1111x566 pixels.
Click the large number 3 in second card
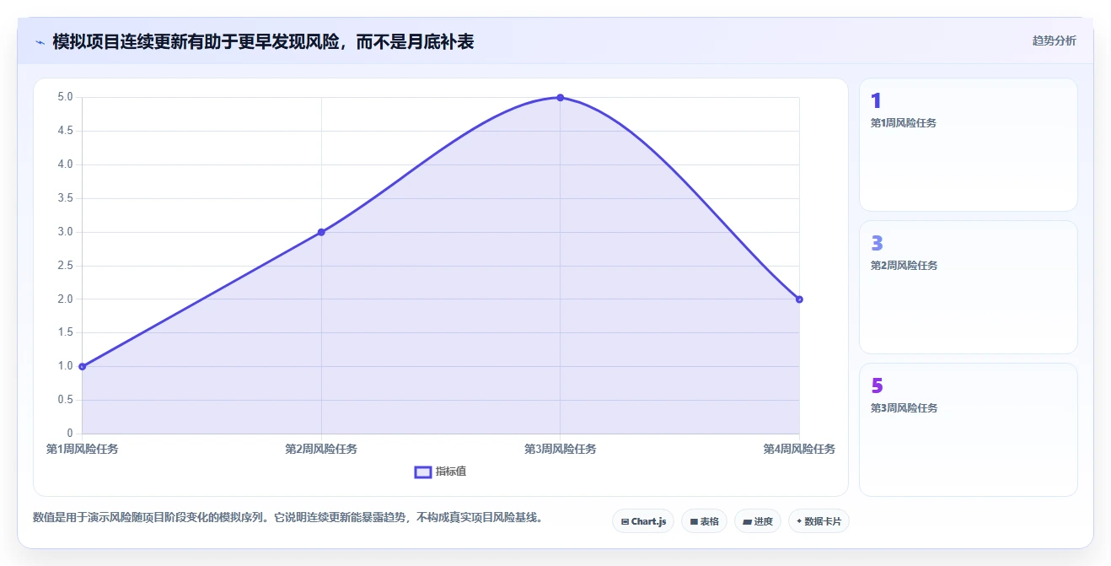pos(877,244)
